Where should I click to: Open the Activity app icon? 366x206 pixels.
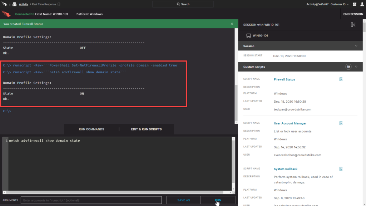[x=14, y=4]
